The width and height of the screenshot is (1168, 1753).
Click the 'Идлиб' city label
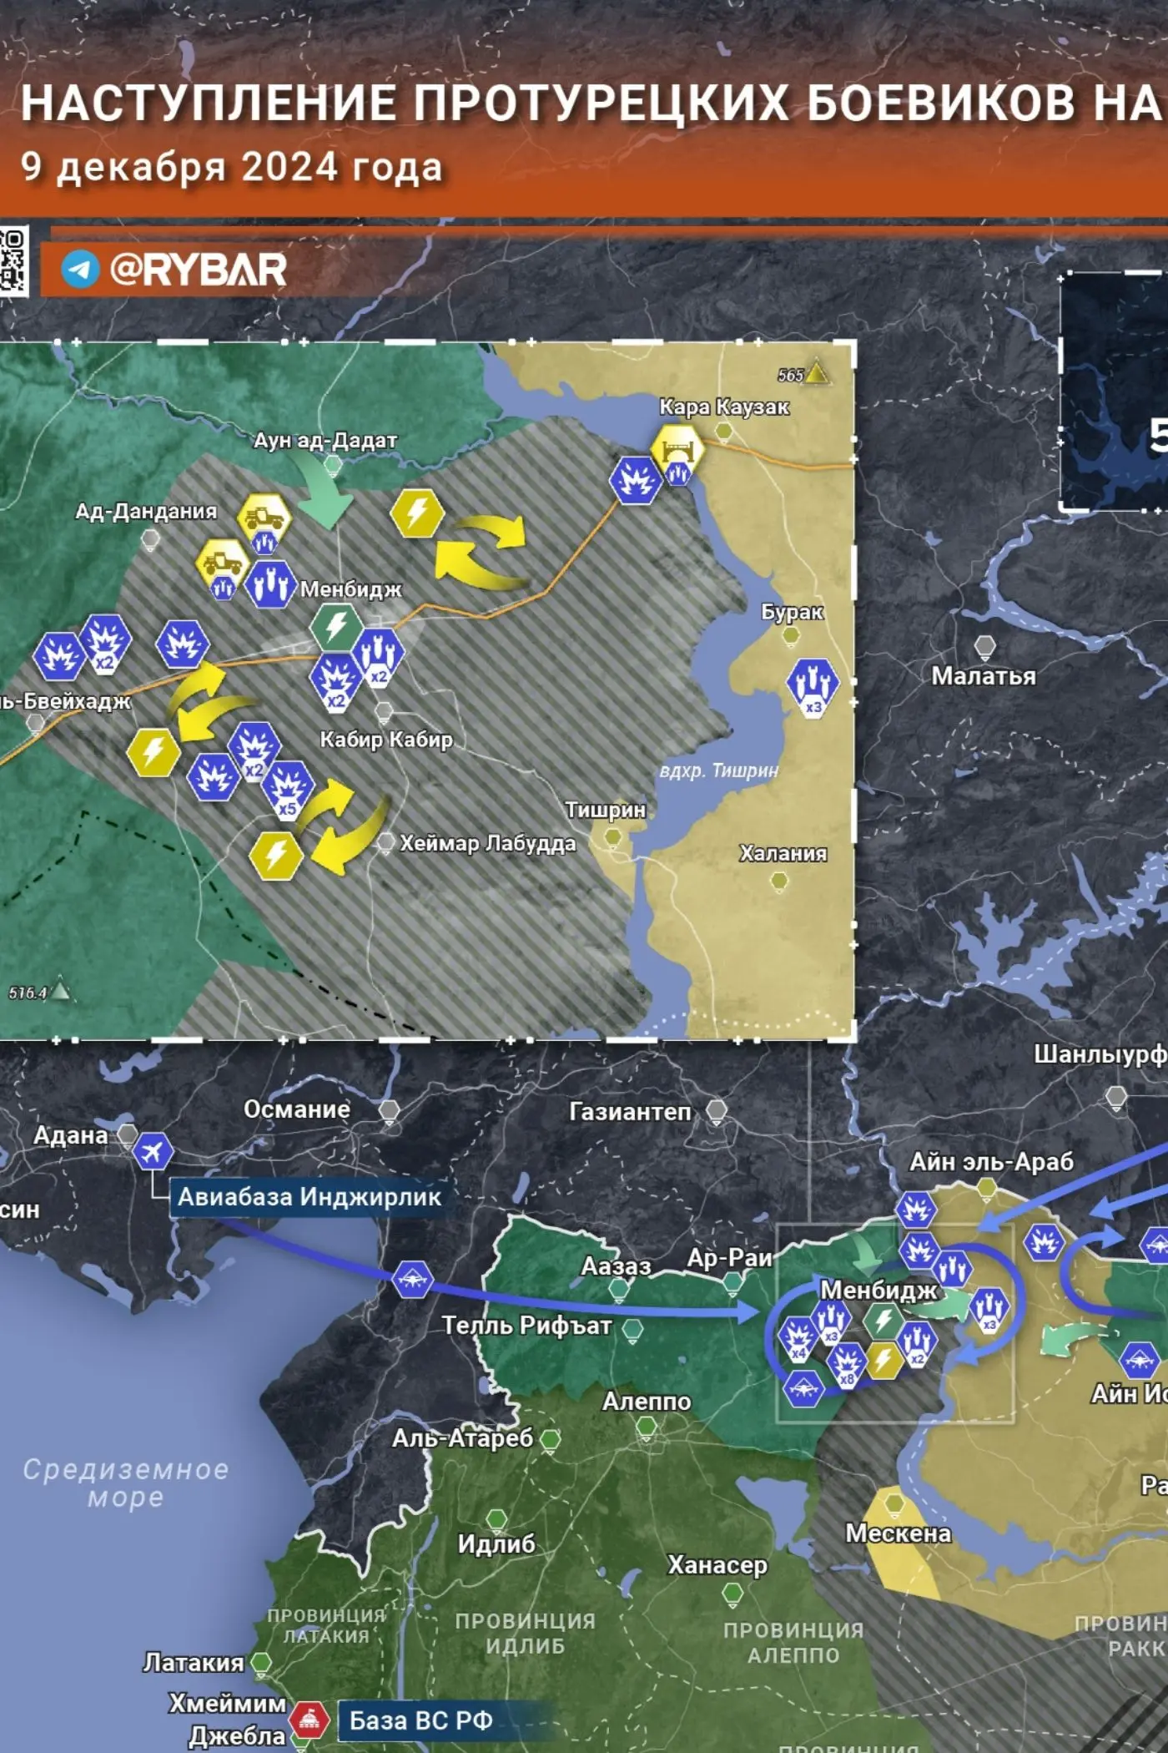coord(497,1543)
